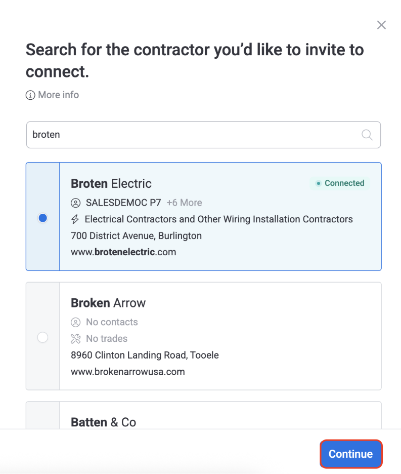Close the contractor search dialog
The height and width of the screenshot is (474, 401).
coord(381,25)
